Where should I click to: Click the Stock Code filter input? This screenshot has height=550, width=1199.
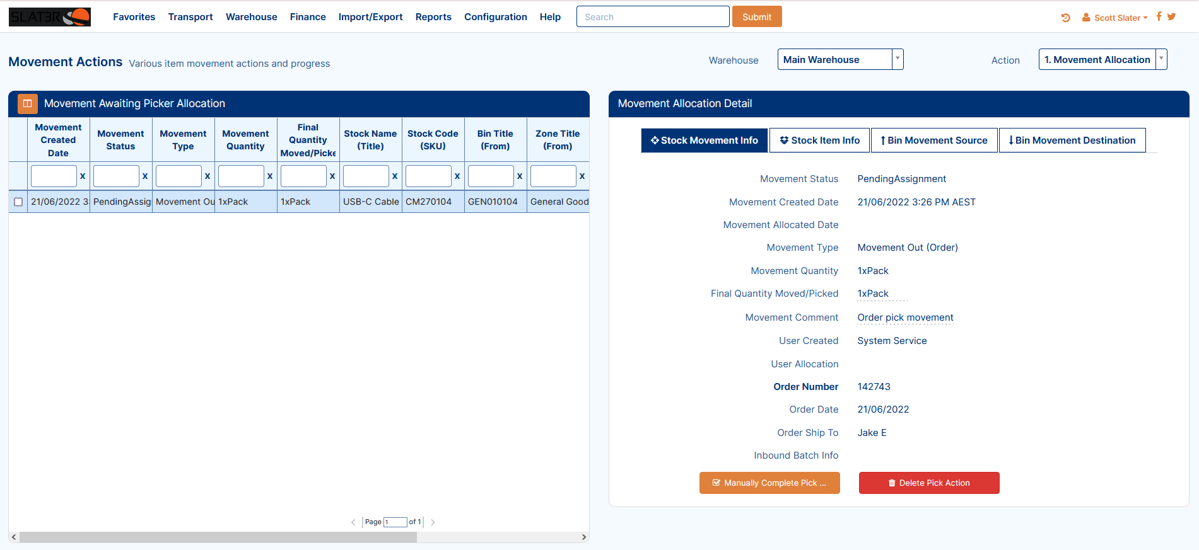click(428, 176)
